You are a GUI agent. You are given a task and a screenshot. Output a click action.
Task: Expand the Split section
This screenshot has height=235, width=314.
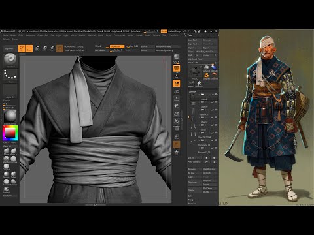[190, 196]
